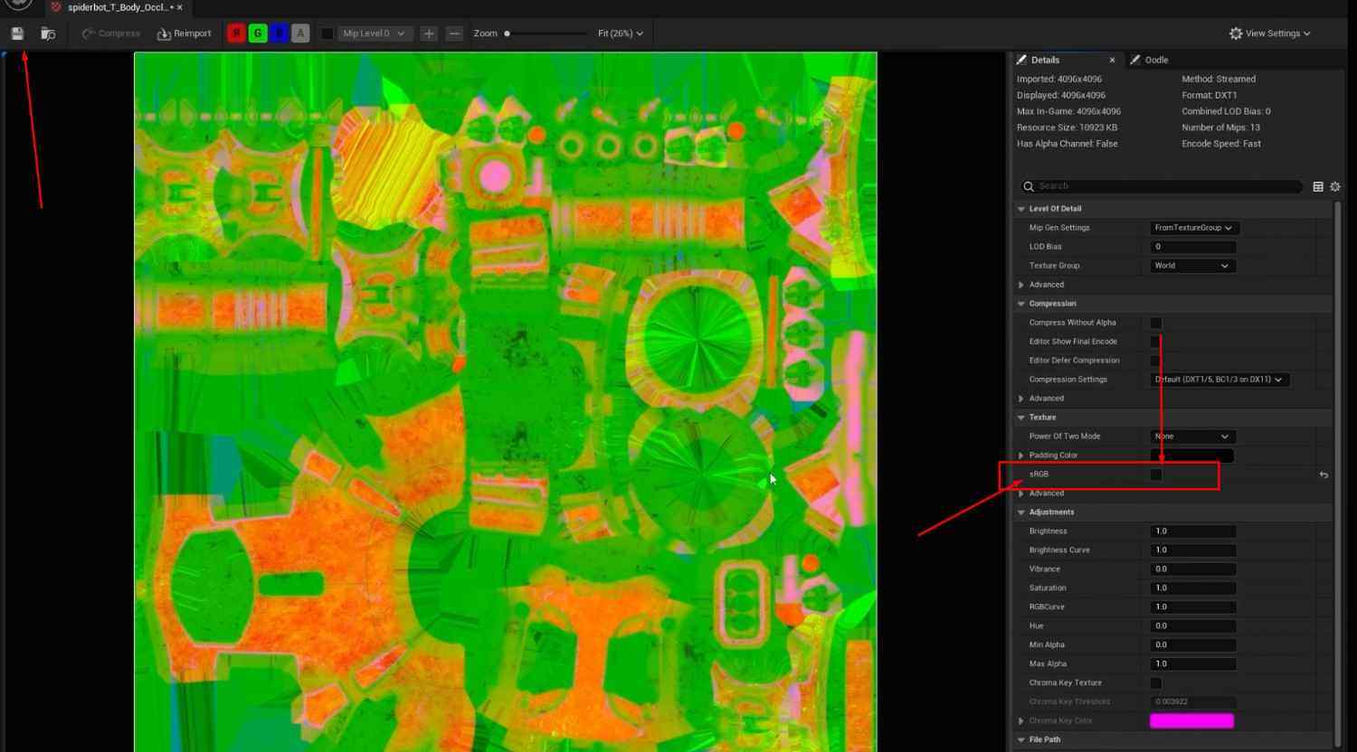Viewport: 1357px width, 752px height.
Task: Open Details panel settings gear
Action: point(1335,186)
